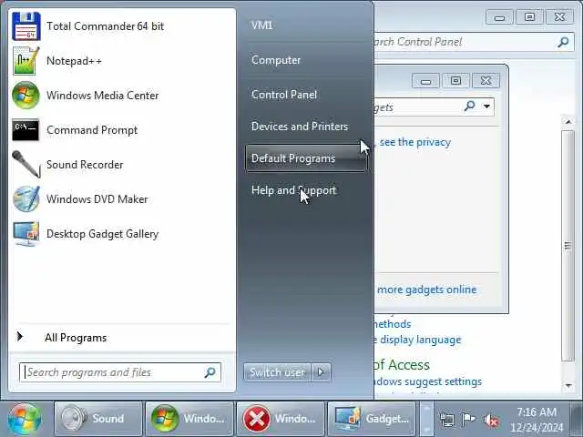Click 'Windows DVD Maker' label
Image resolution: width=583 pixels, height=437 pixels.
point(97,199)
